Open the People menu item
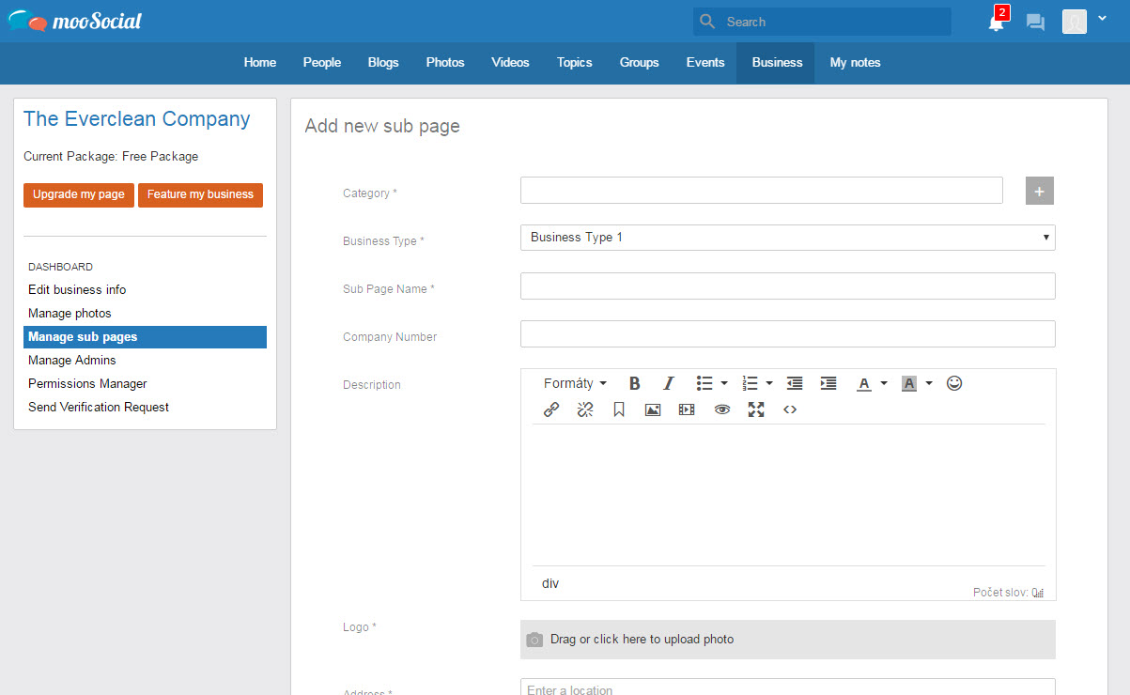Screen dimensions: 1130x695 (x=322, y=62)
